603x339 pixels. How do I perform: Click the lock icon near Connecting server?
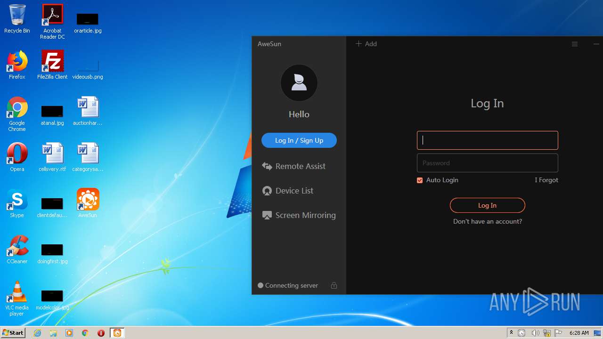click(334, 285)
